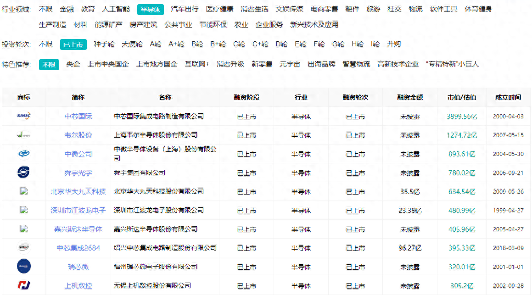
Task: Click the broken logo image for 深圳市江波龙电子
Action: [24, 210]
